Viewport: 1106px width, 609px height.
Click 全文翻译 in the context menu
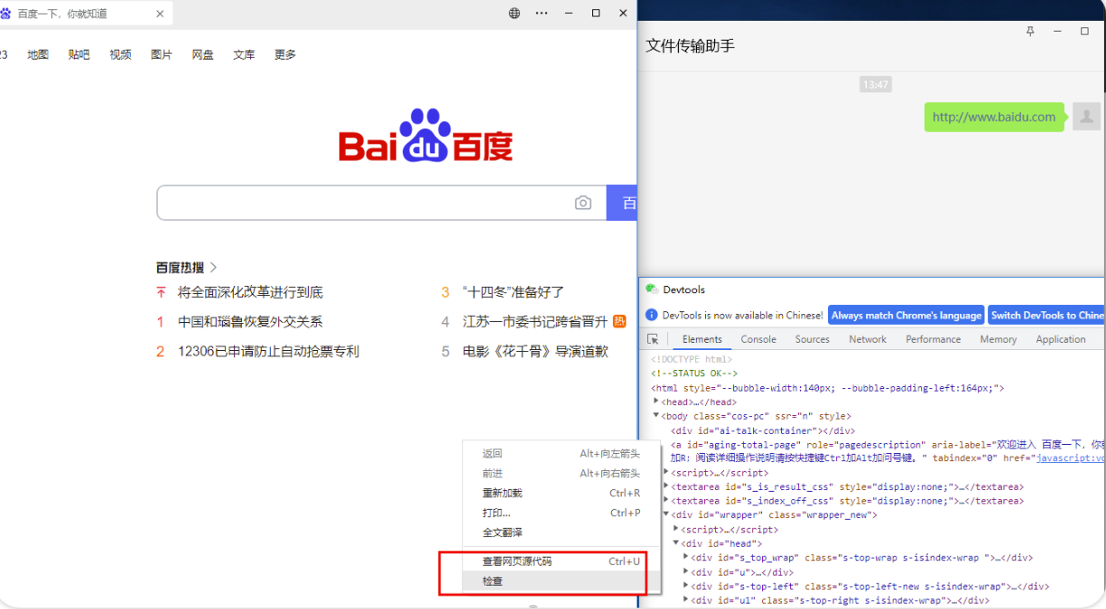[x=562, y=532]
